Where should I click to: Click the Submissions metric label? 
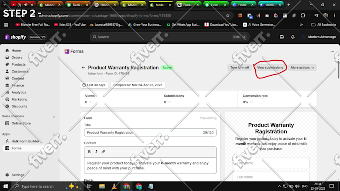pyautogui.click(x=174, y=96)
